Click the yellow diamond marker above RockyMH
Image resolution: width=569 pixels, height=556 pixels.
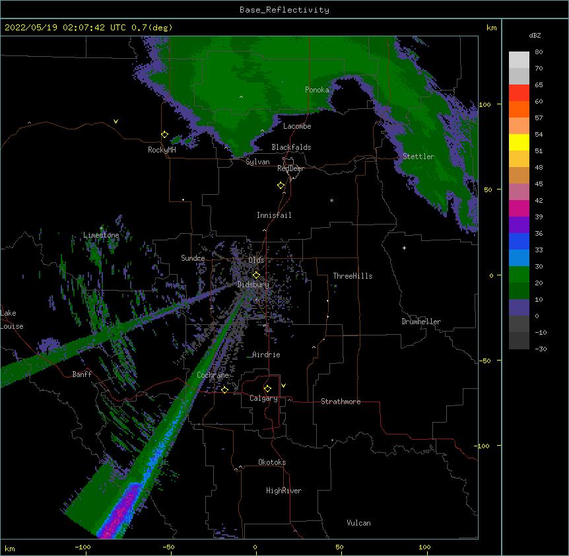[x=164, y=135]
